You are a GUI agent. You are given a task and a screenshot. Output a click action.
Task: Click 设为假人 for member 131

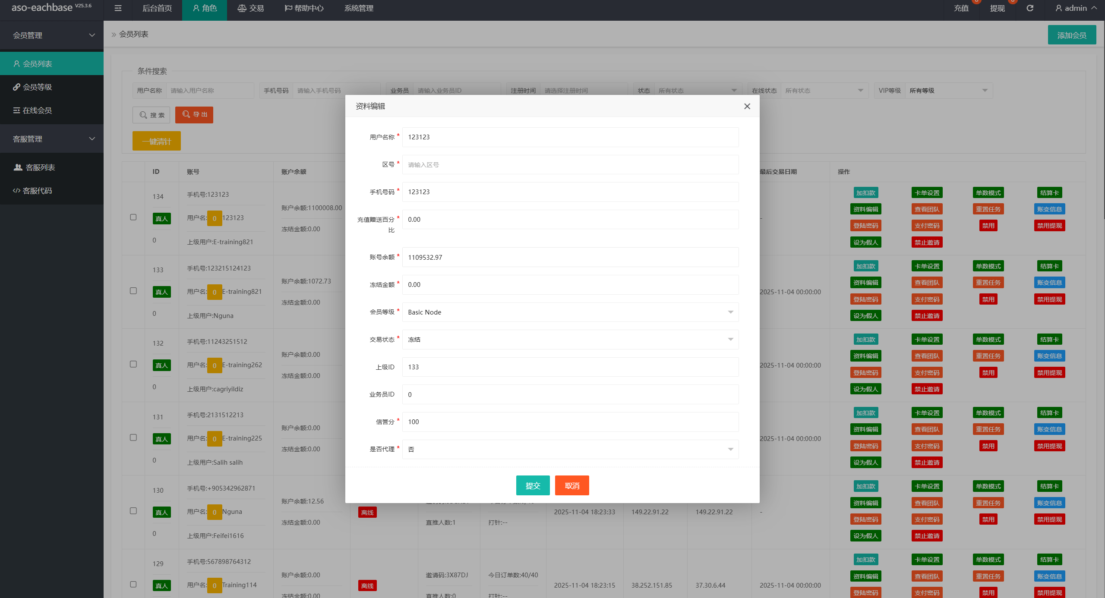pos(865,463)
